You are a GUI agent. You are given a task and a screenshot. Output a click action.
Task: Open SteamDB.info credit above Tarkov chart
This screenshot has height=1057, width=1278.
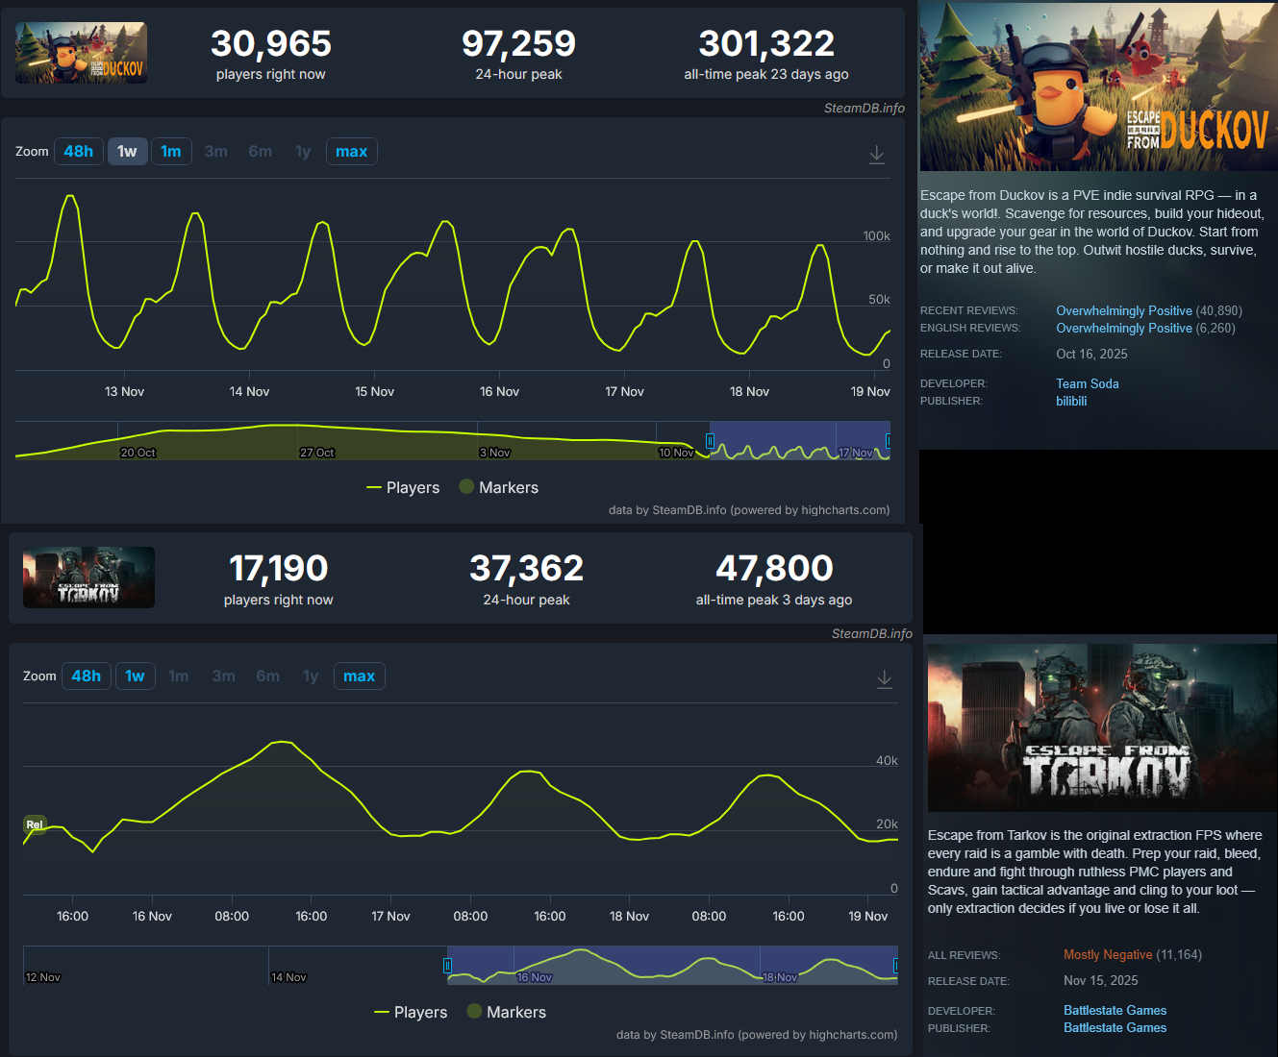coord(872,634)
